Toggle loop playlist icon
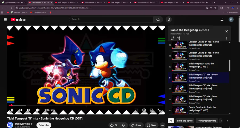240x128 pixels. (172, 38)
